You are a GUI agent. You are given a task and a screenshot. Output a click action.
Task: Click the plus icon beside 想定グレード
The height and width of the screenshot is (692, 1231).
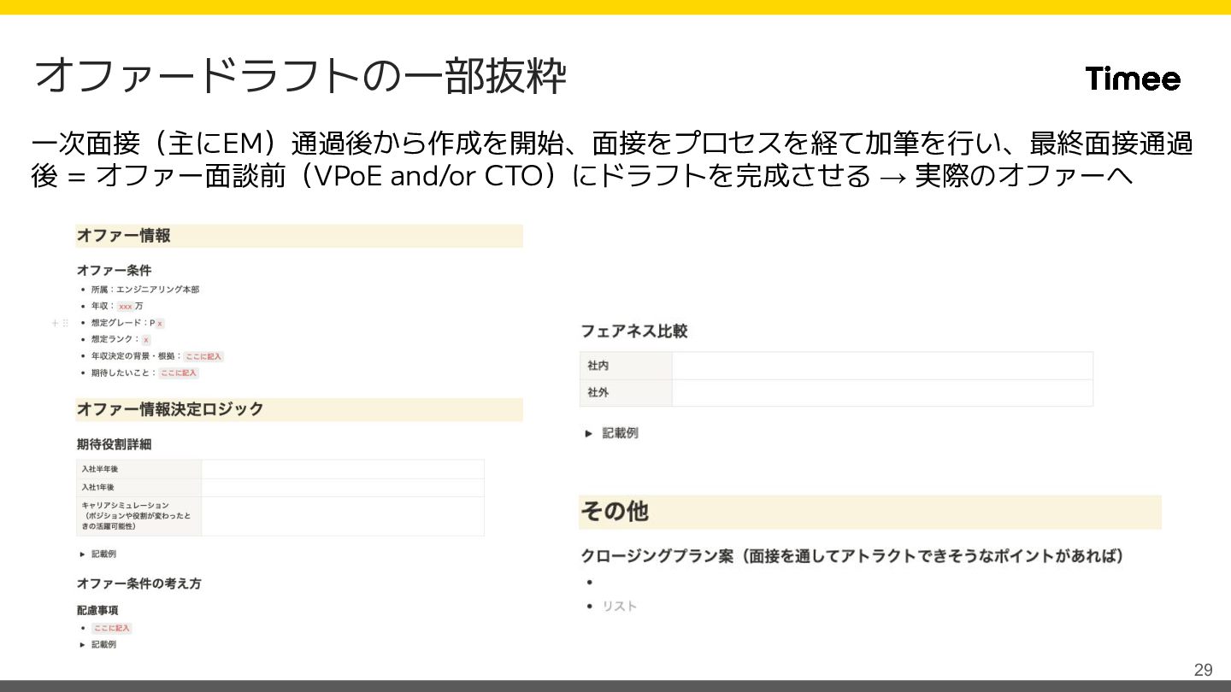(55, 323)
